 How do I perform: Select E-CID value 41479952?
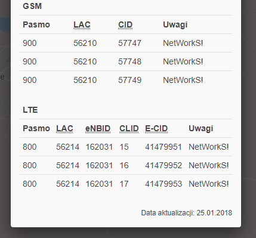164,165
